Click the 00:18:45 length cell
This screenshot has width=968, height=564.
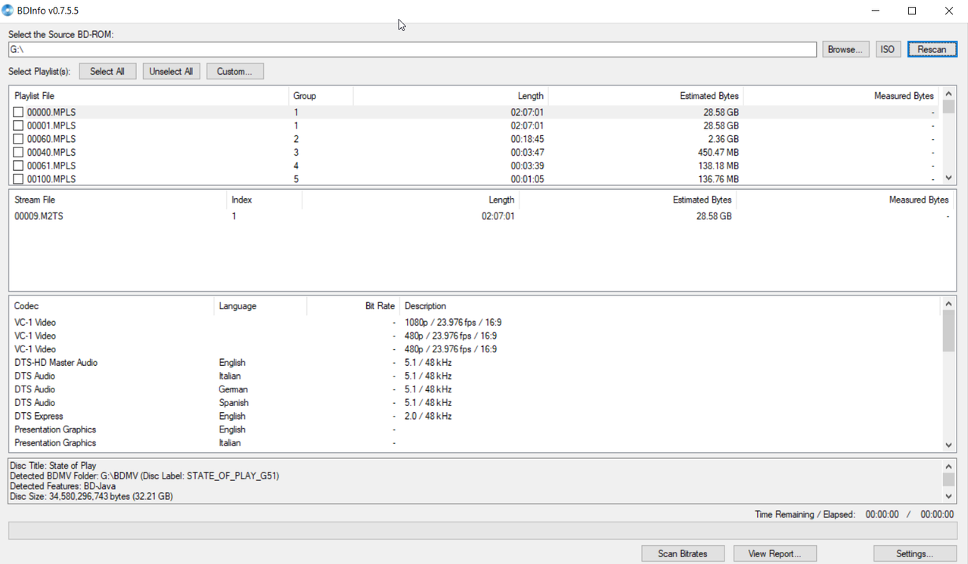(x=527, y=139)
